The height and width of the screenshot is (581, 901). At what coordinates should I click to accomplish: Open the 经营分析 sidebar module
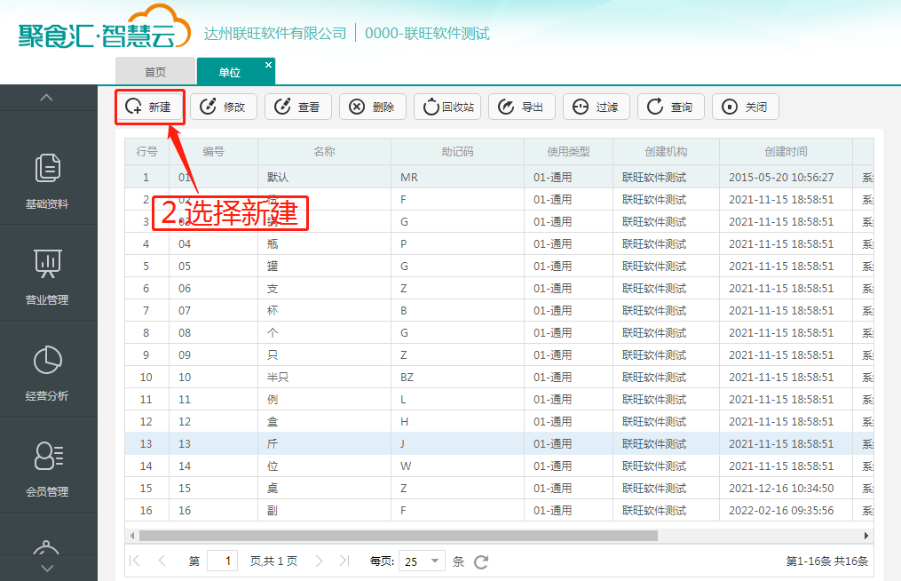(x=48, y=372)
